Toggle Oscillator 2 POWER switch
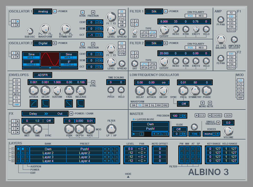 coord(55,43)
